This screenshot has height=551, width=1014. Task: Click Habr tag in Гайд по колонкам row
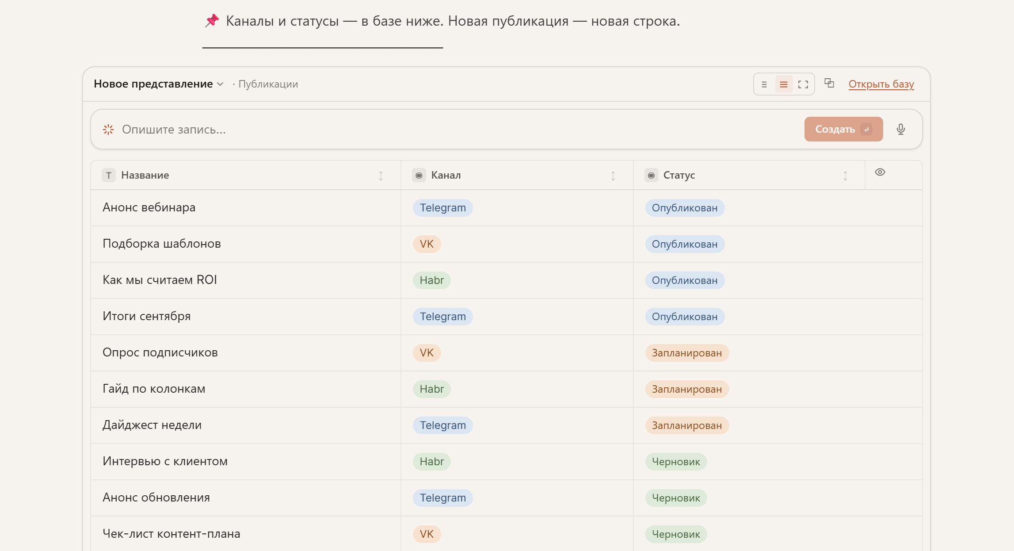pyautogui.click(x=431, y=389)
